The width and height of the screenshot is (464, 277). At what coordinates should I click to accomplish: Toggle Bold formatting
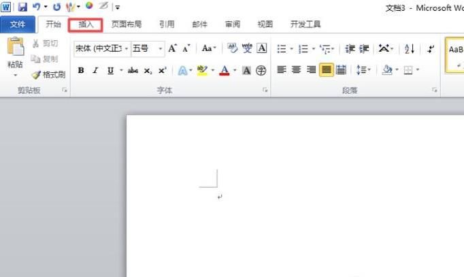pos(81,70)
